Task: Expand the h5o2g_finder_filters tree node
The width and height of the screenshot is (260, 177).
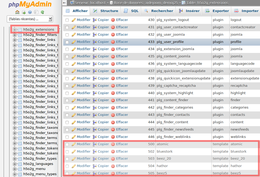Action: (15, 35)
